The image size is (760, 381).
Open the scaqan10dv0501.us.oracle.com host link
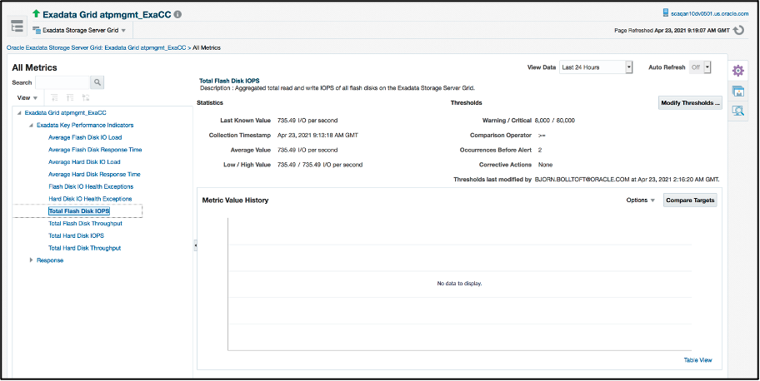(x=710, y=13)
